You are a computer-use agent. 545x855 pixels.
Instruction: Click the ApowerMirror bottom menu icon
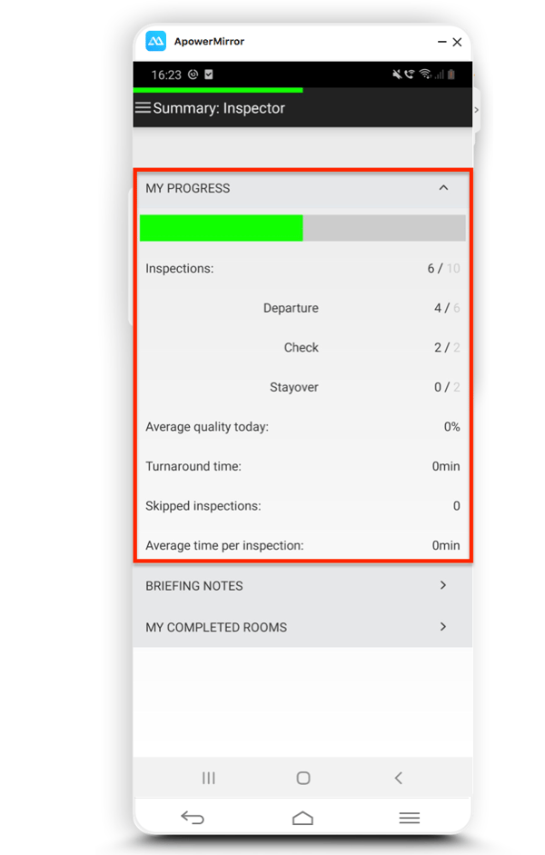[x=410, y=818]
